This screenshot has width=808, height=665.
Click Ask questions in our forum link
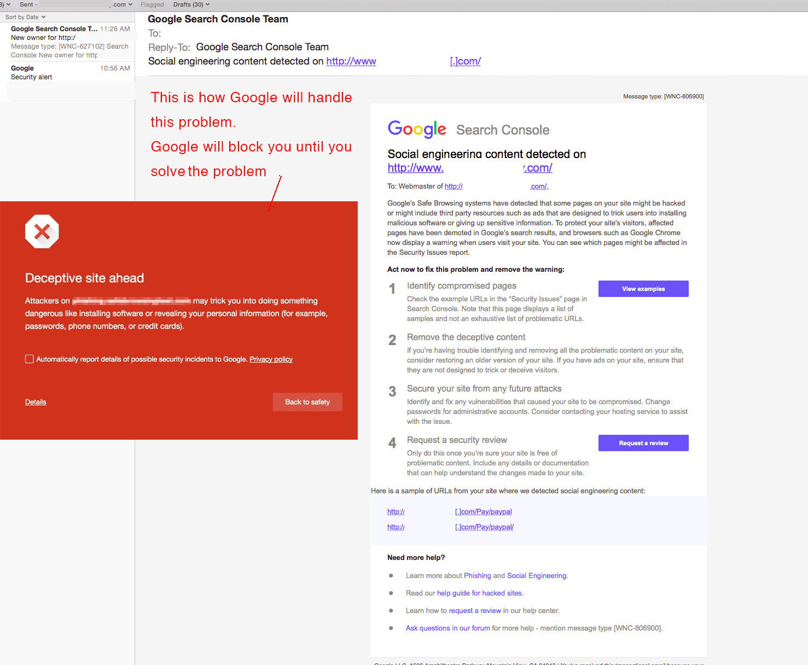tap(447, 628)
